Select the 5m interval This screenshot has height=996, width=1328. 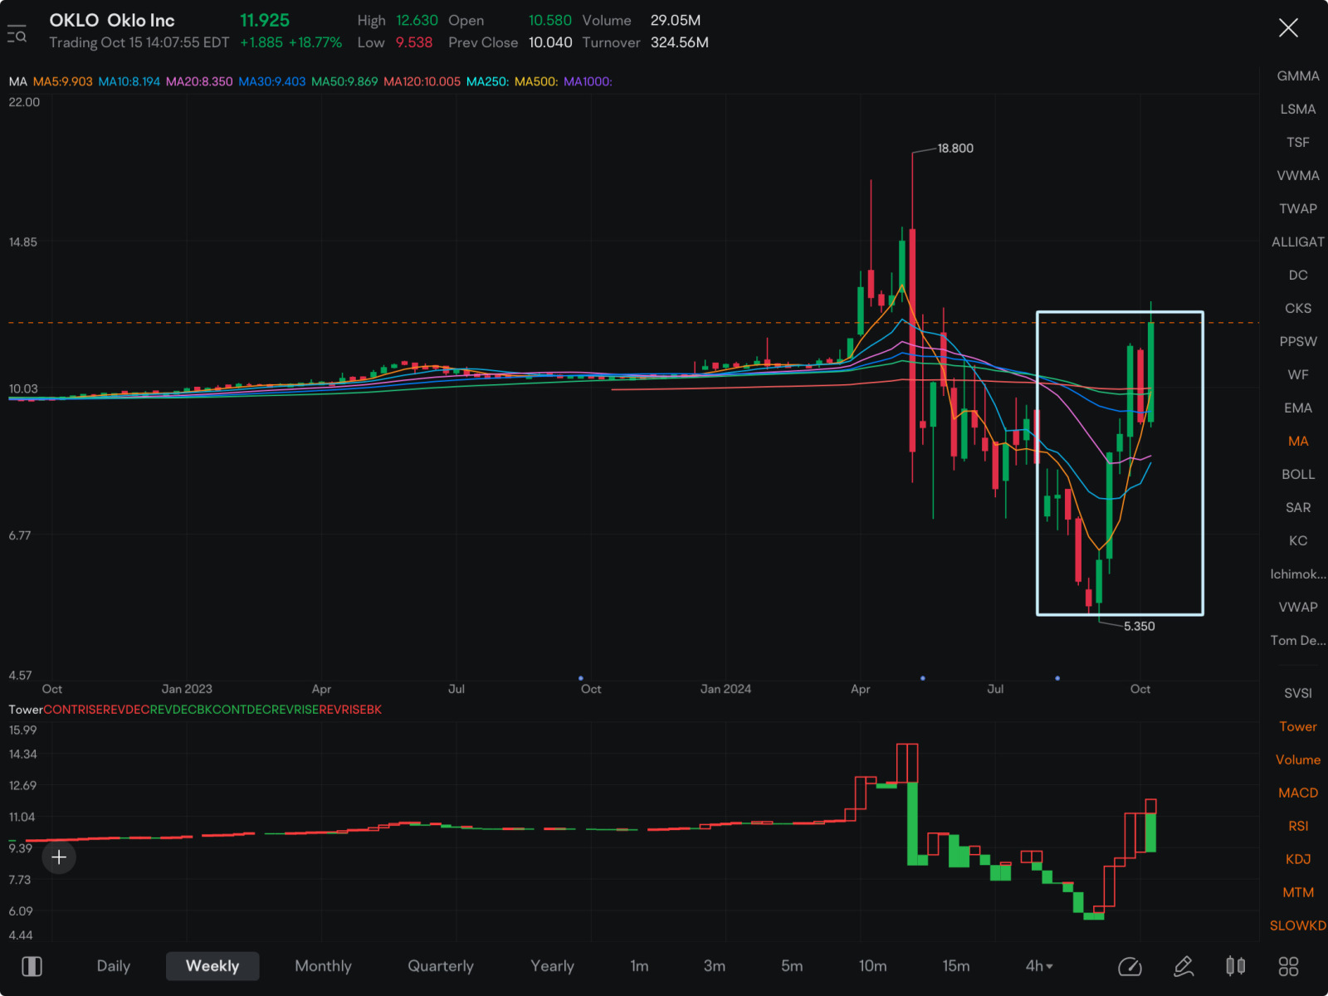792,966
